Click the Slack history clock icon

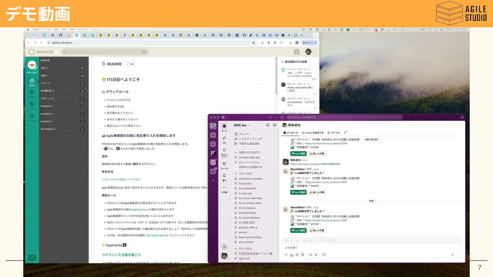coord(282,117)
